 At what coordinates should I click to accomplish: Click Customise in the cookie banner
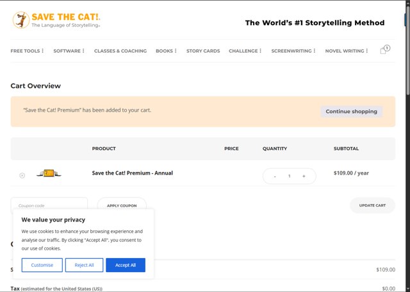point(42,265)
